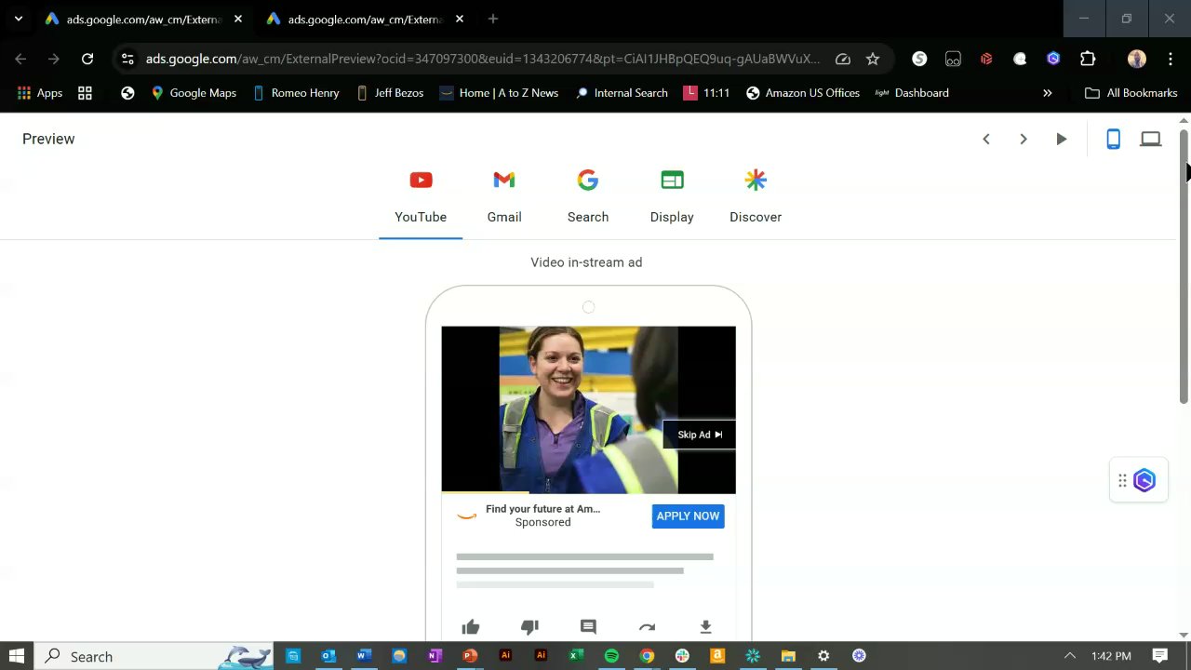Open the notification center icon
The width and height of the screenshot is (1191, 670).
pyautogui.click(x=1160, y=656)
